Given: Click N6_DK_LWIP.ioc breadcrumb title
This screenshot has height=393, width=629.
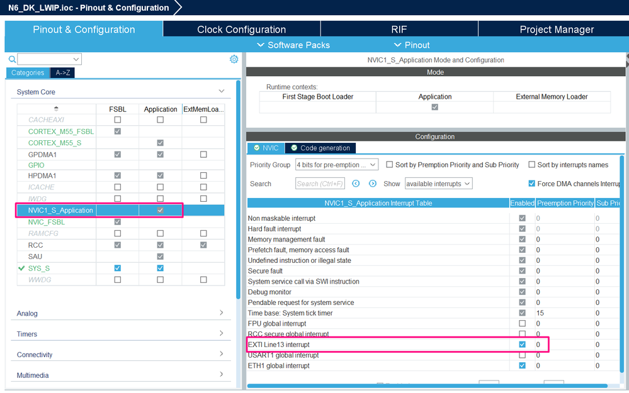Looking at the screenshot, I should coord(88,8).
